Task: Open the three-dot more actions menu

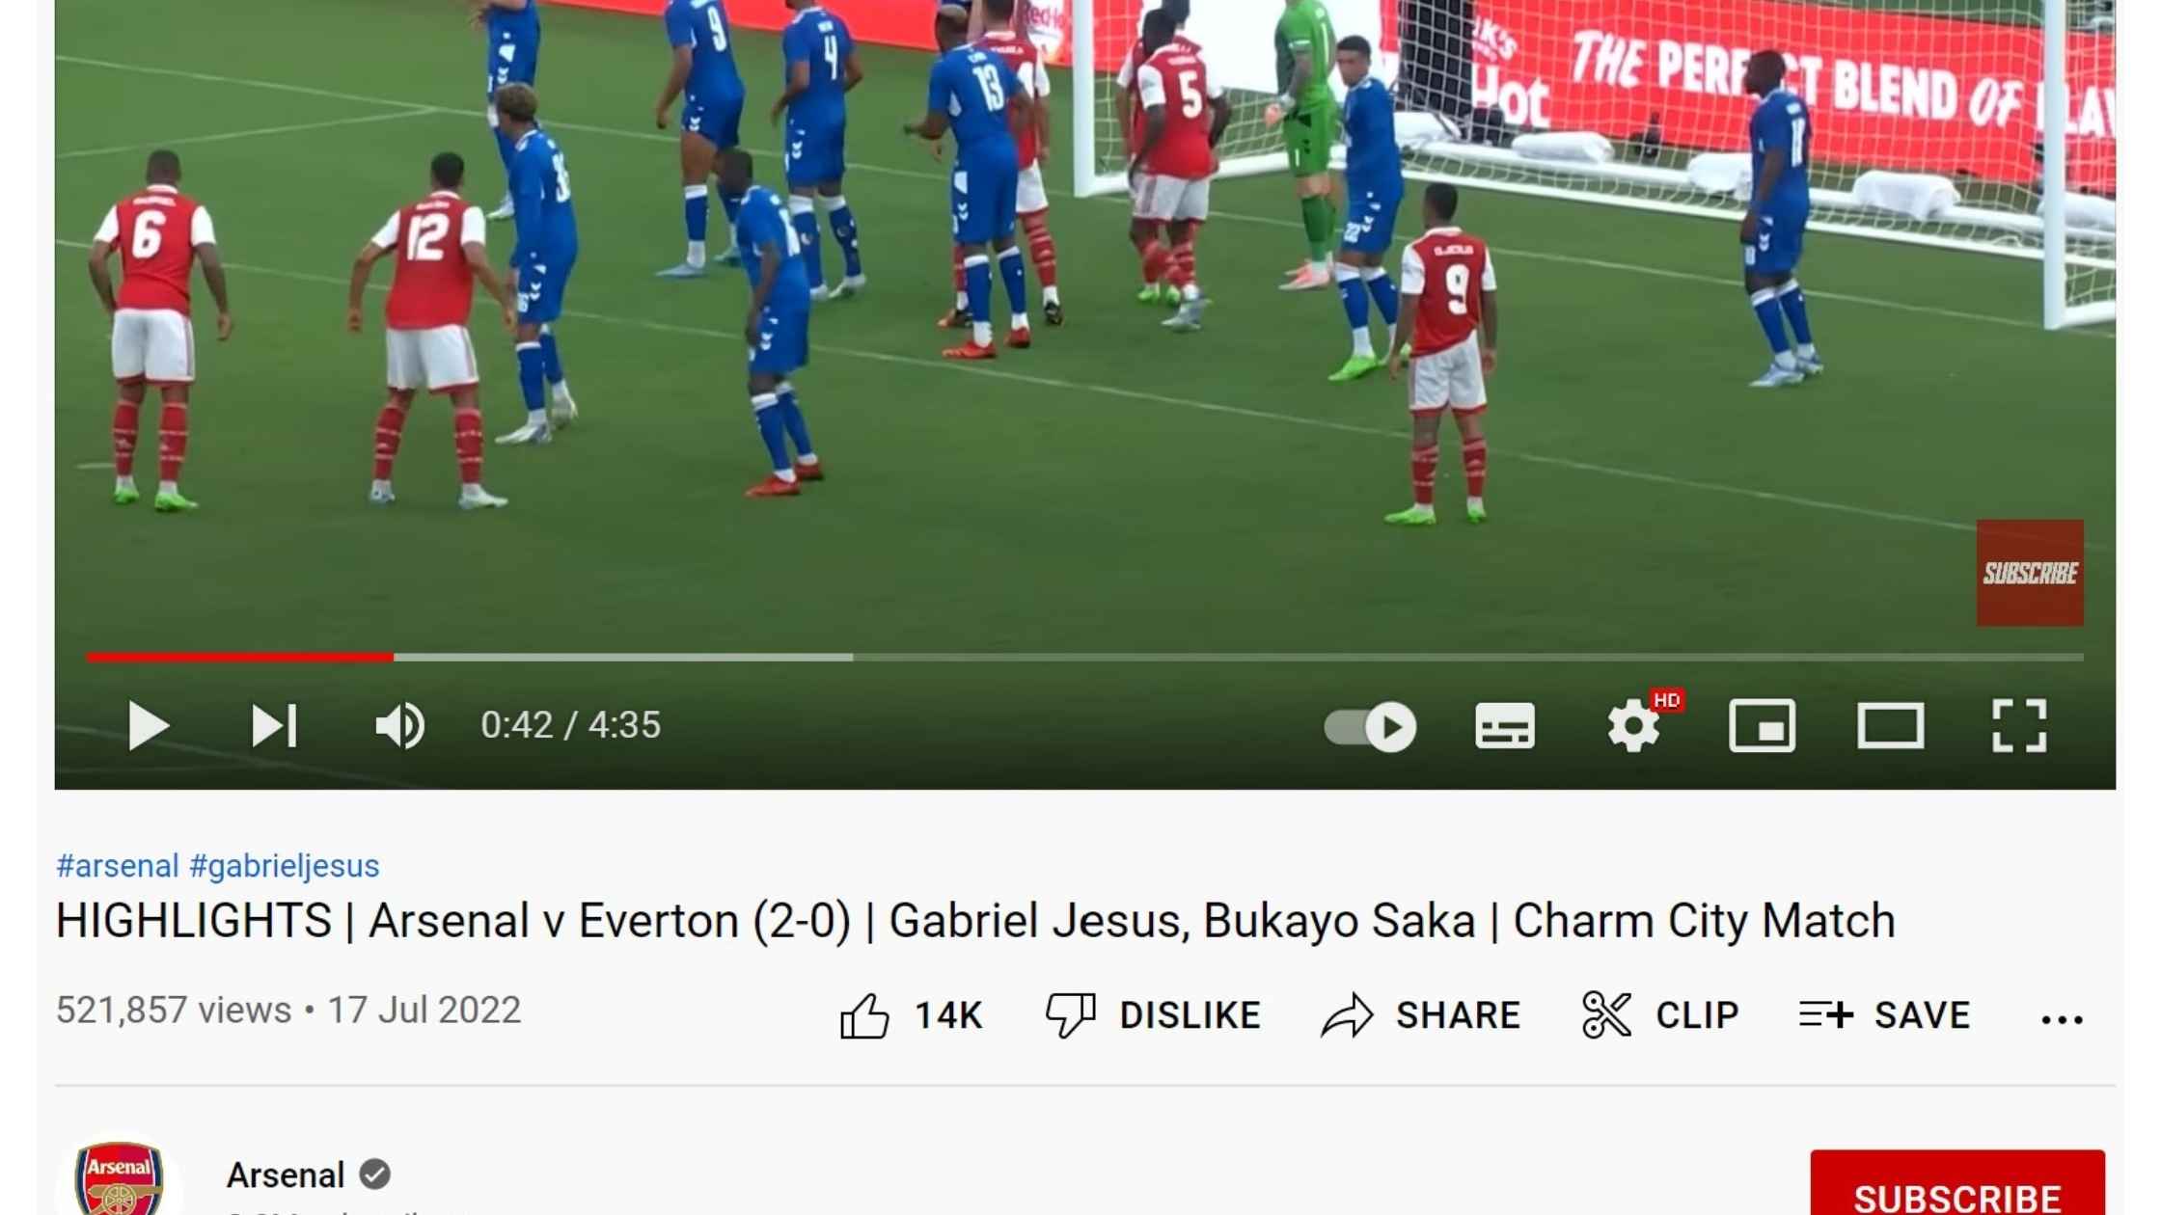Action: click(2062, 1019)
